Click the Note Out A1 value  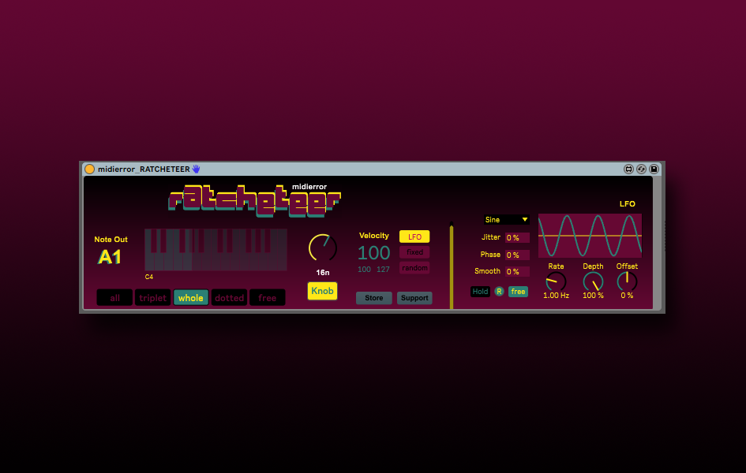click(110, 257)
